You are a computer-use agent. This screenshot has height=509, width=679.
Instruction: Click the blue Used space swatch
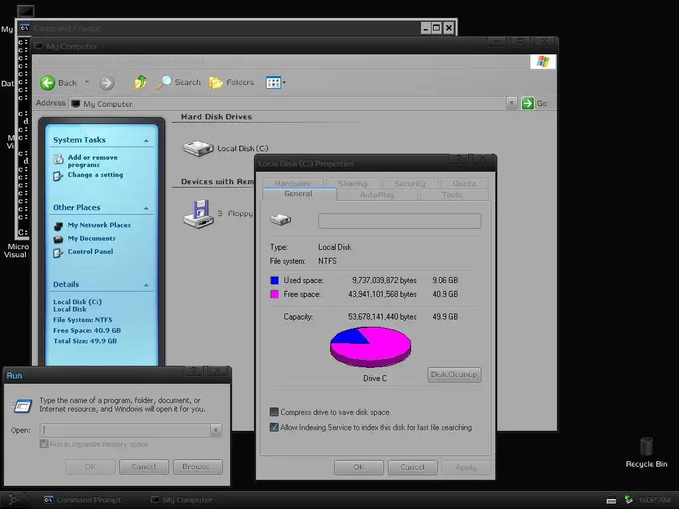275,280
